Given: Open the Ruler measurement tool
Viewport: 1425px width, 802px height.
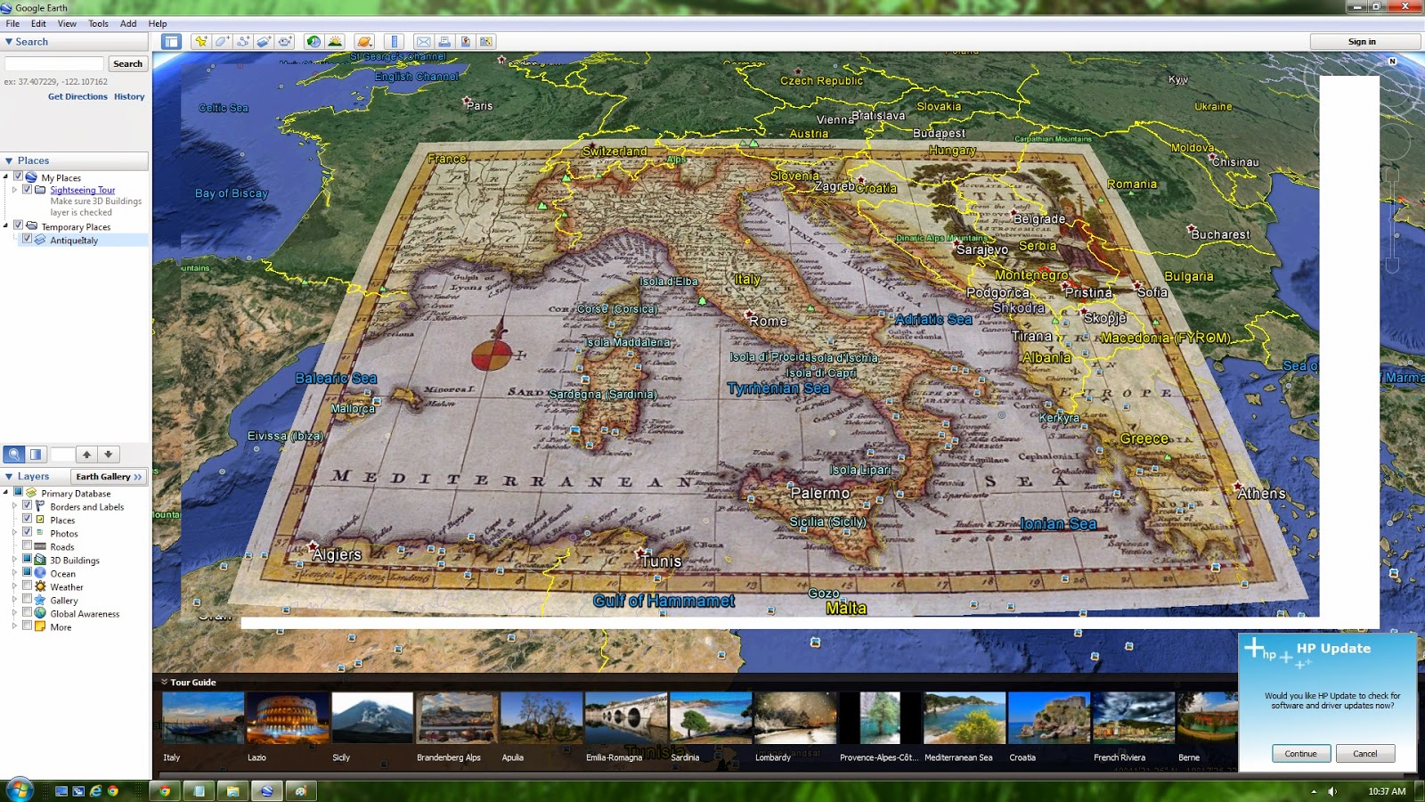Looking at the screenshot, I should tap(393, 41).
